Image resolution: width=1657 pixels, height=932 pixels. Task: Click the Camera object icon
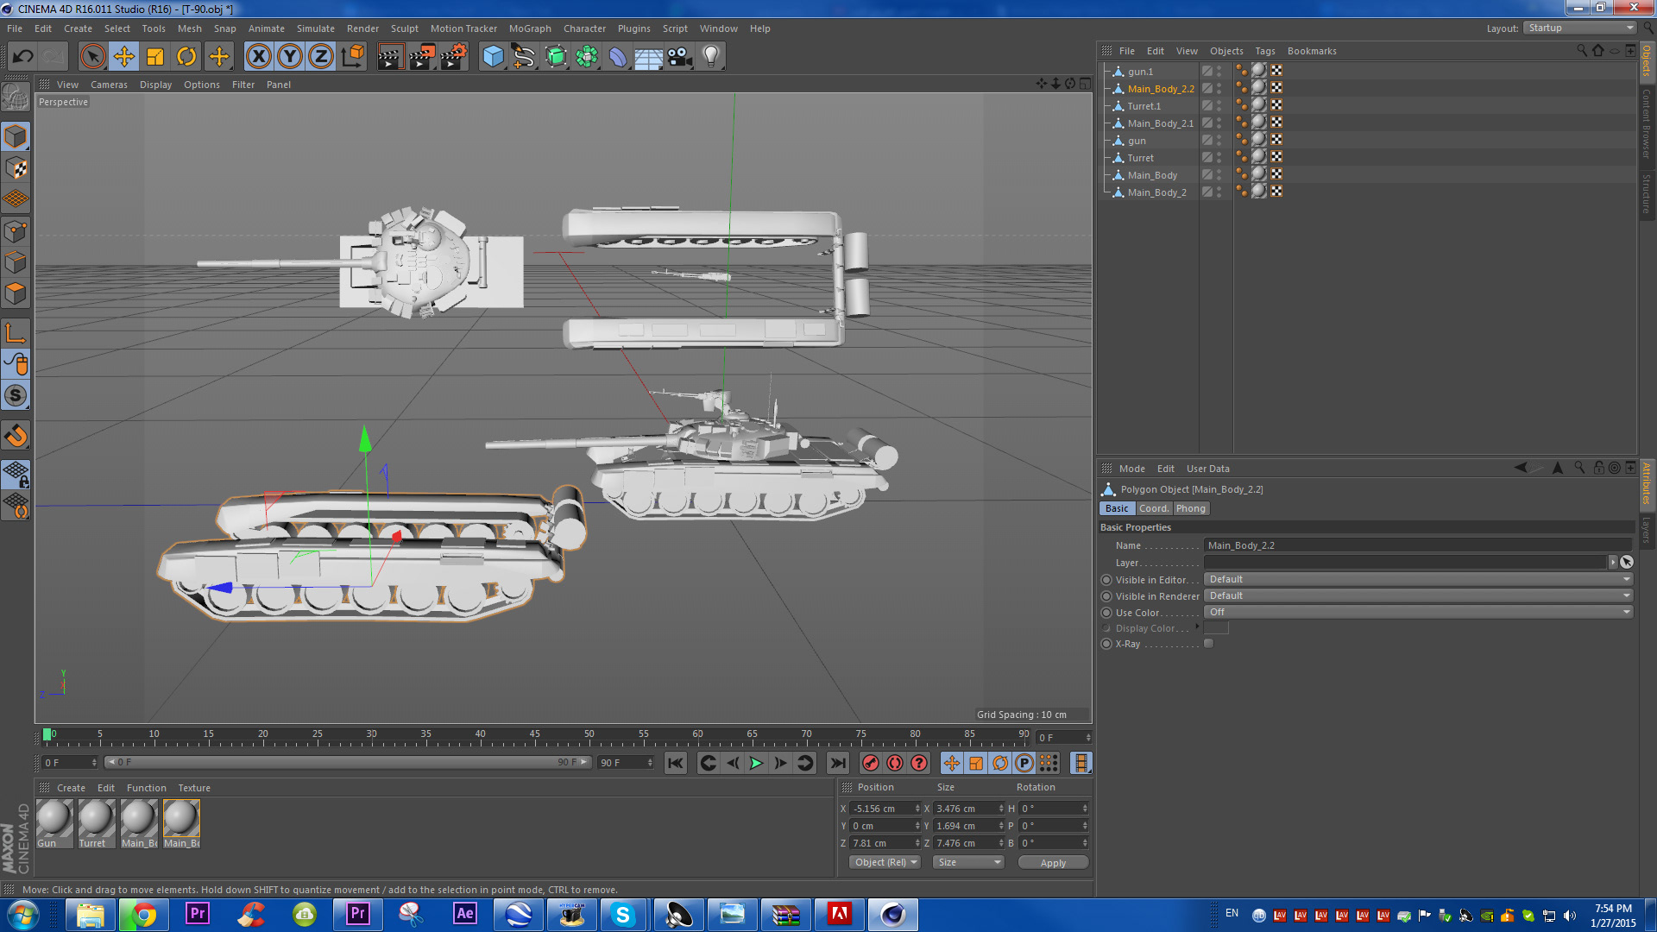[x=679, y=57]
